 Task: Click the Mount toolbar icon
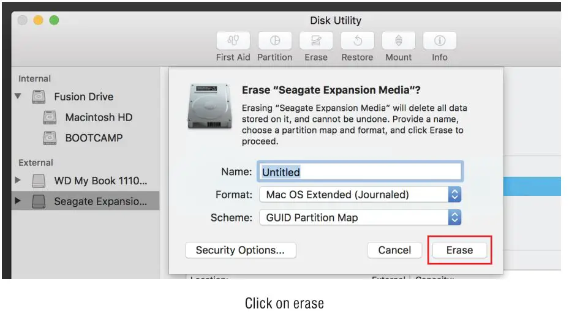click(x=398, y=41)
